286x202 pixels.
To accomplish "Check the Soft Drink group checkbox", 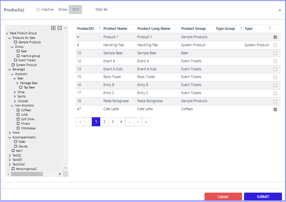I will click(x=18, y=119).
